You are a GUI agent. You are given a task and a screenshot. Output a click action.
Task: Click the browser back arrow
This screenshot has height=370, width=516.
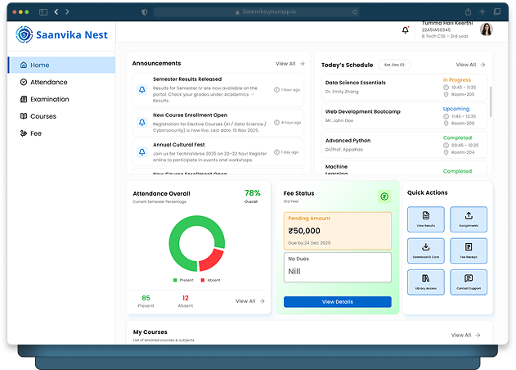[56, 11]
